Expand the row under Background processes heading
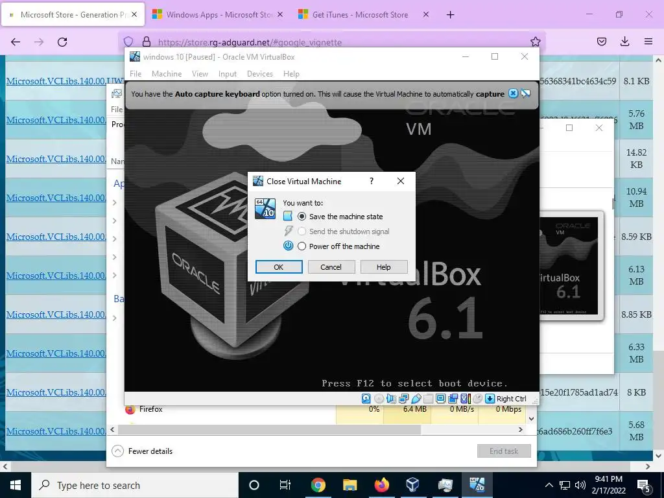The image size is (664, 498). pos(114,318)
